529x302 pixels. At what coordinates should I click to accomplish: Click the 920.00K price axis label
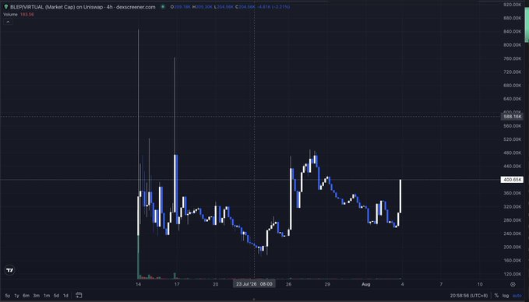click(x=512, y=5)
